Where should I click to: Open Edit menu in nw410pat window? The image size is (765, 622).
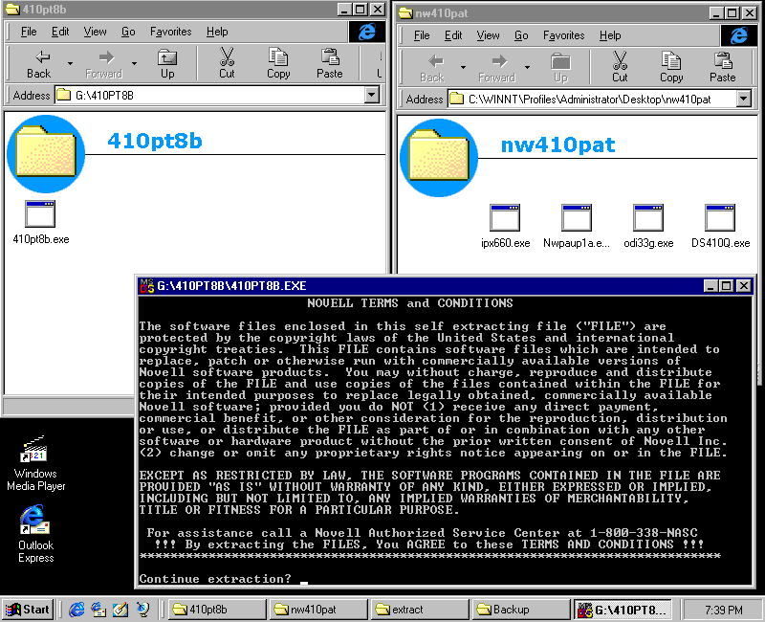click(453, 35)
